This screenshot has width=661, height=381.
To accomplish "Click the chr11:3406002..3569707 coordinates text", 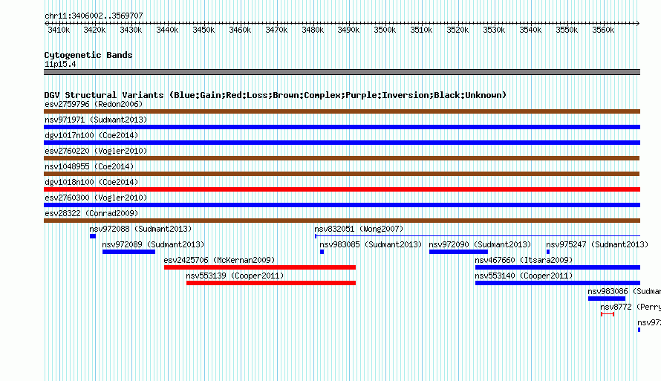I will pyautogui.click(x=94, y=16).
